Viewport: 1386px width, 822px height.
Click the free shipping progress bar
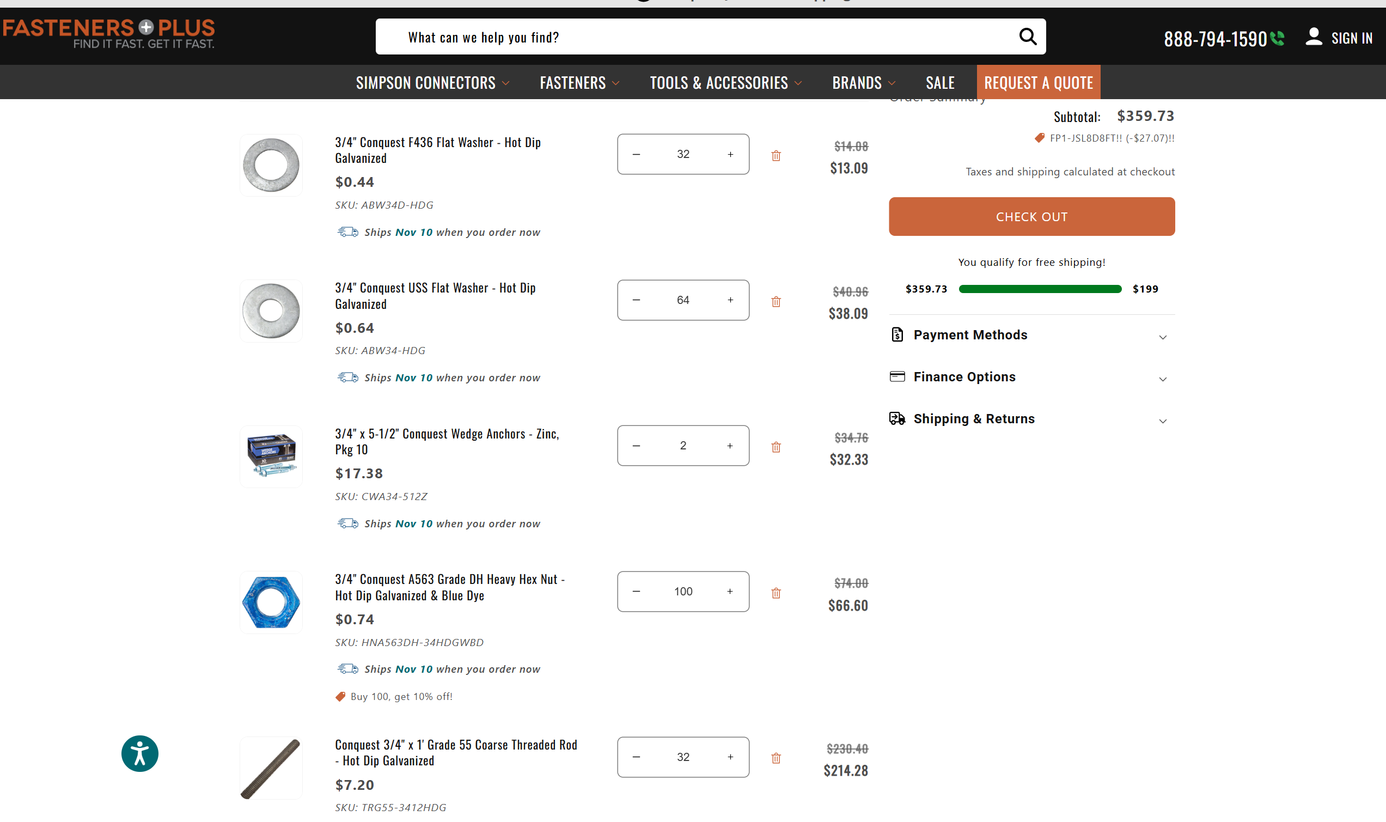(1039, 289)
